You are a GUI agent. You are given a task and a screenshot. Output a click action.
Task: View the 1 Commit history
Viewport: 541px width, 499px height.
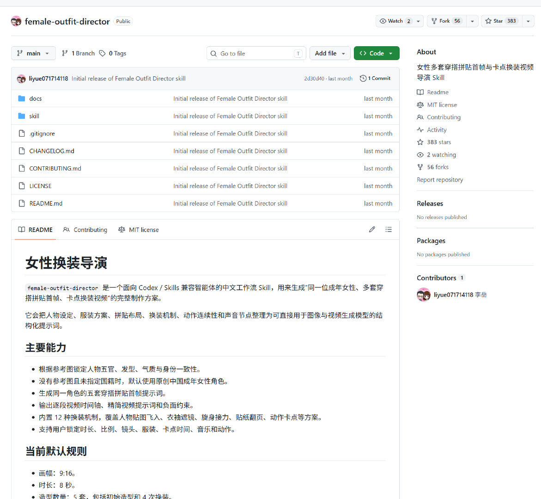375,79
